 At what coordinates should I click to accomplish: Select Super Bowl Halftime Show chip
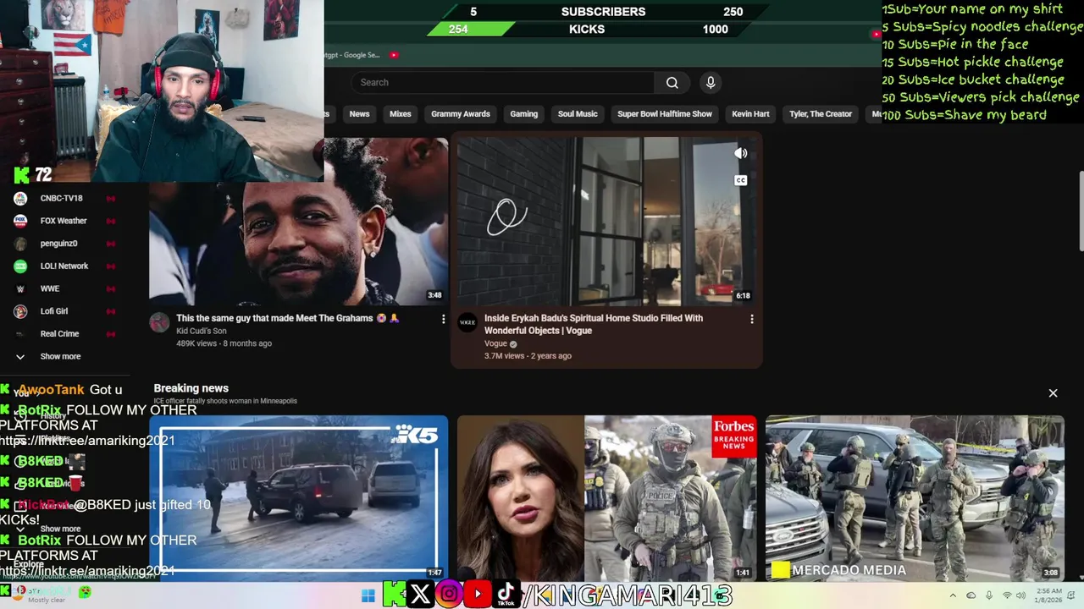tap(665, 114)
